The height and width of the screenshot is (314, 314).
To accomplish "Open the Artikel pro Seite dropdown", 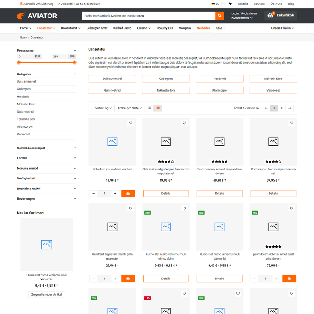I will pos(129,108).
